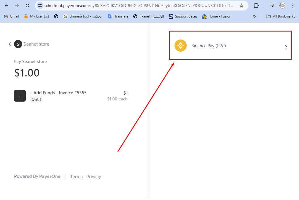Open the chimera tool Google bookmark

82,16
